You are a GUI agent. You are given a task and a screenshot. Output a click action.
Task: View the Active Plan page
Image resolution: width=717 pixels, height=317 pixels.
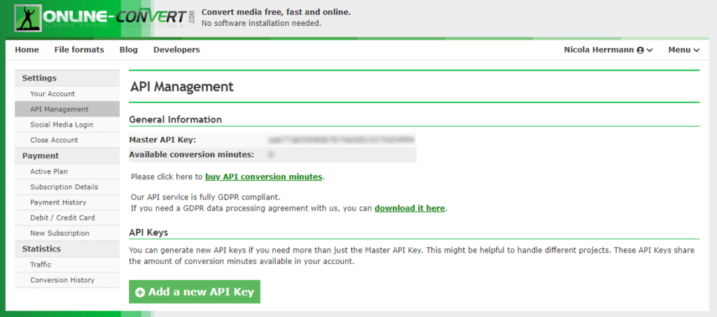(67, 171)
